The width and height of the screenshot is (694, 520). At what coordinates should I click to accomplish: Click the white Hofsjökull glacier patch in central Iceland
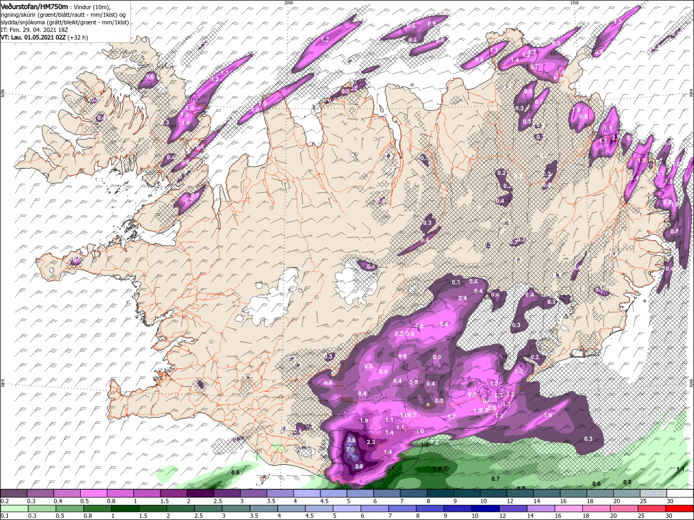click(x=355, y=280)
